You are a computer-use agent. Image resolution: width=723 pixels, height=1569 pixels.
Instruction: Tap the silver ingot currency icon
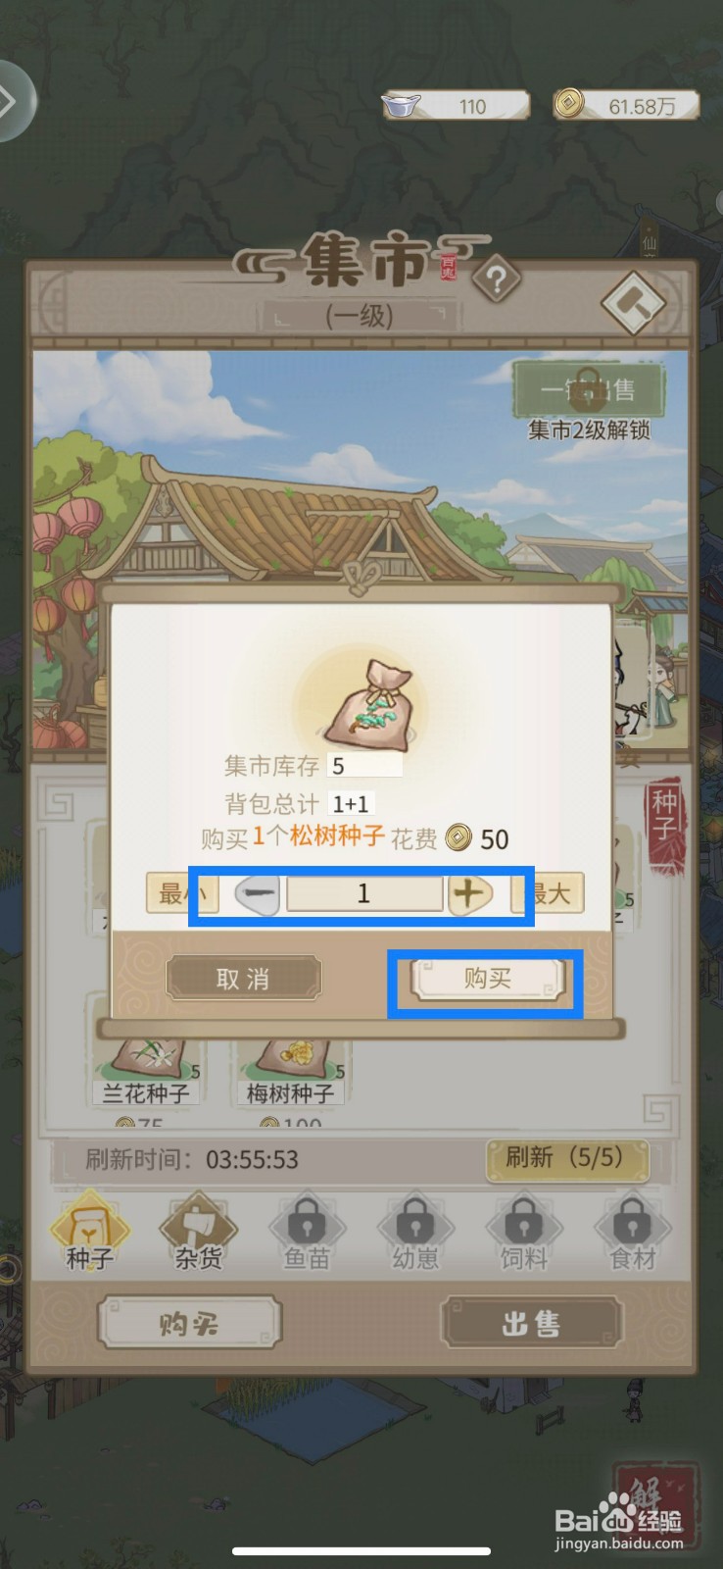tap(401, 105)
